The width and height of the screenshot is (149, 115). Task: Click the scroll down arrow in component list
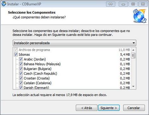[133, 86]
